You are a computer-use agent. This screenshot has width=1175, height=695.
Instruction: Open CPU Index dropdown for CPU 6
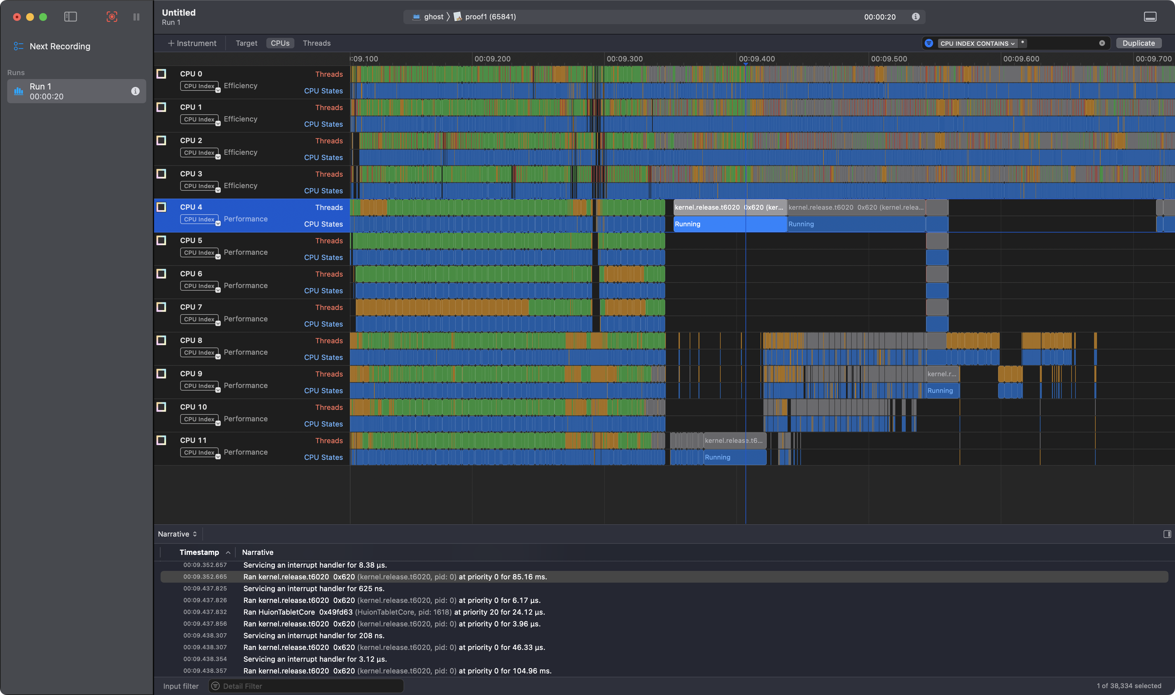pyautogui.click(x=200, y=286)
